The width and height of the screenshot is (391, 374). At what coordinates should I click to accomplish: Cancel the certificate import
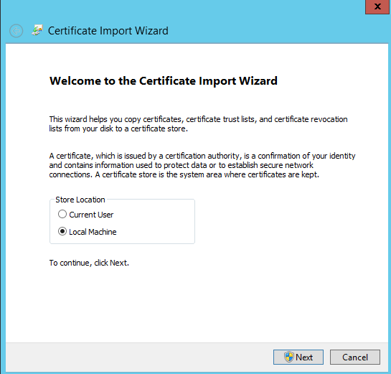355,357
